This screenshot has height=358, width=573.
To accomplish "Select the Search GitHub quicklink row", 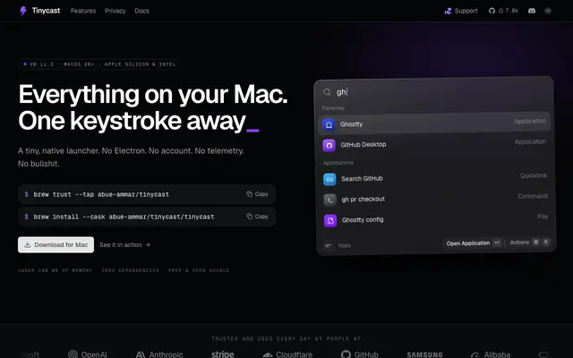I will click(435, 178).
